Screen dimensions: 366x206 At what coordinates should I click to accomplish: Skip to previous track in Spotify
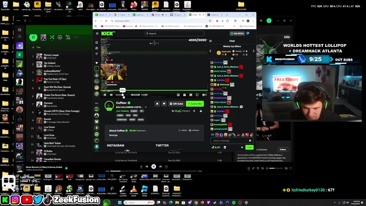(x=147, y=167)
